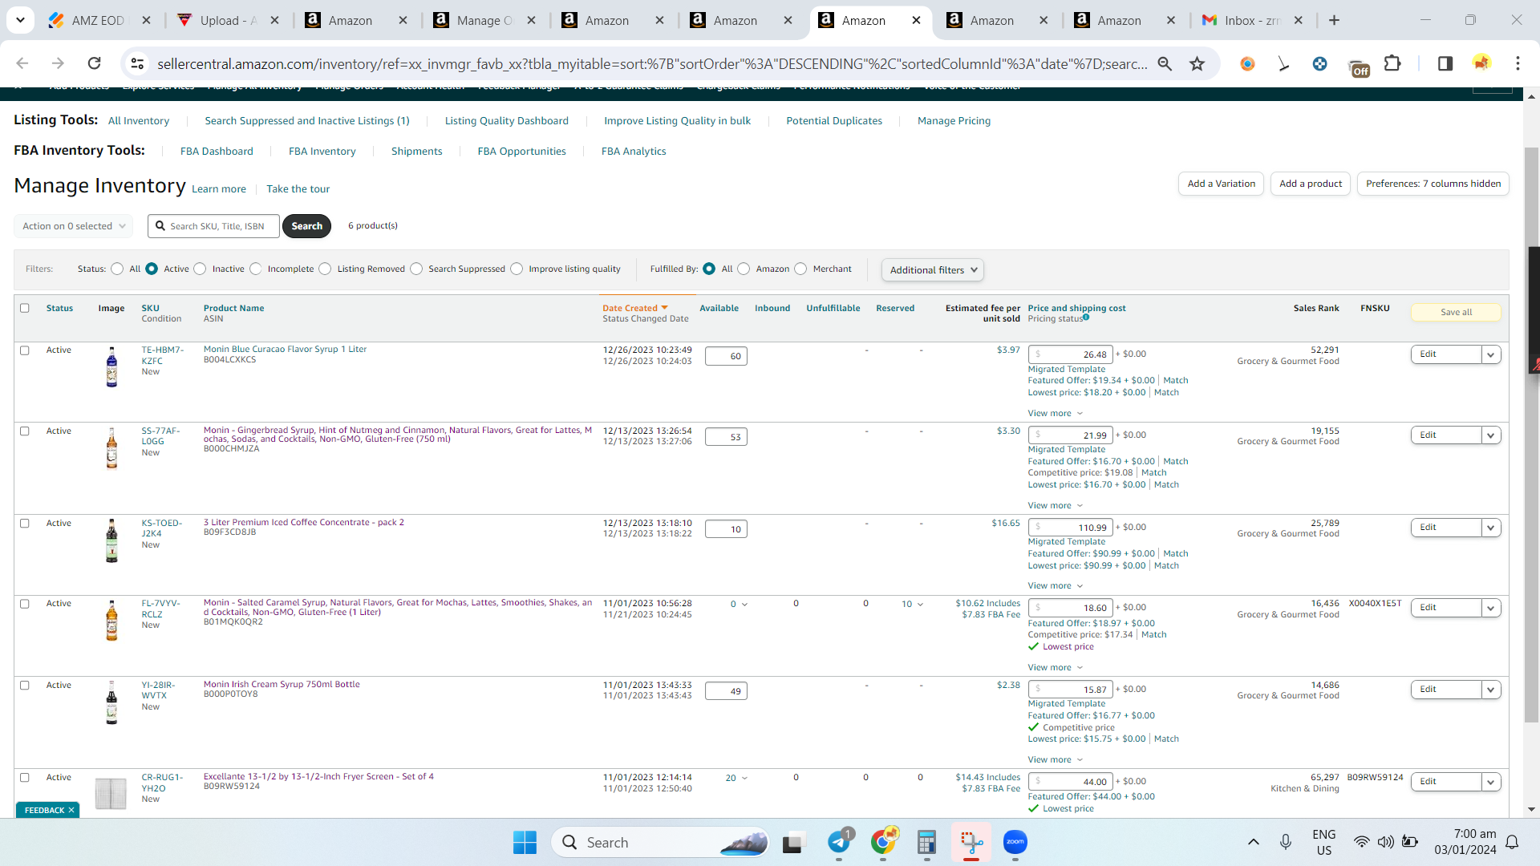Check the Salted Caramel Syrup row checkbox
The width and height of the screenshot is (1540, 866).
[x=25, y=604]
